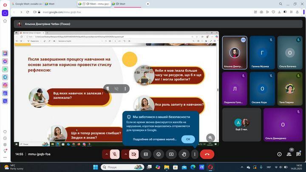Switch to Meet – mmu-jpqb tab
The width and height of the screenshot is (306, 172).
[94, 4]
